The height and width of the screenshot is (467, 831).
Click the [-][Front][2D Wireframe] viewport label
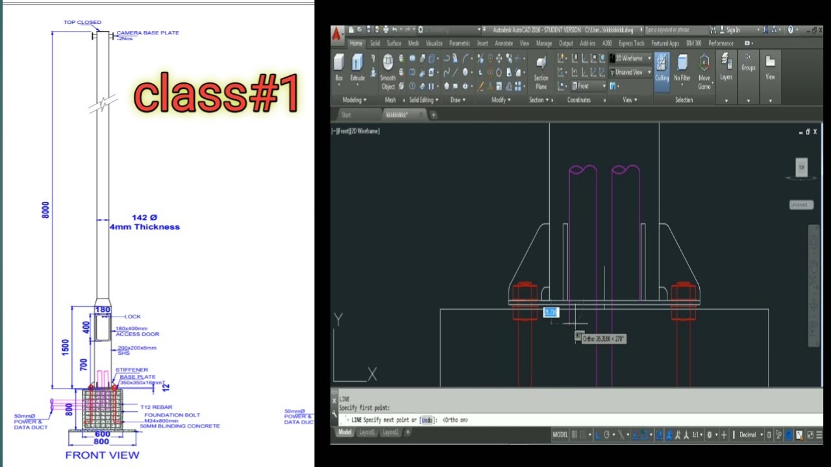pyautogui.click(x=356, y=131)
